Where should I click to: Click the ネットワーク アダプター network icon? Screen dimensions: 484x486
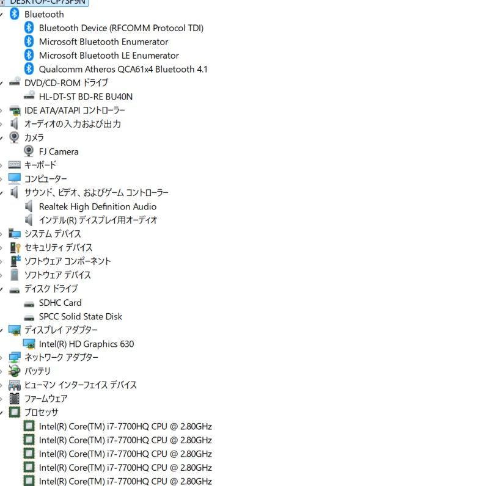tap(15, 357)
